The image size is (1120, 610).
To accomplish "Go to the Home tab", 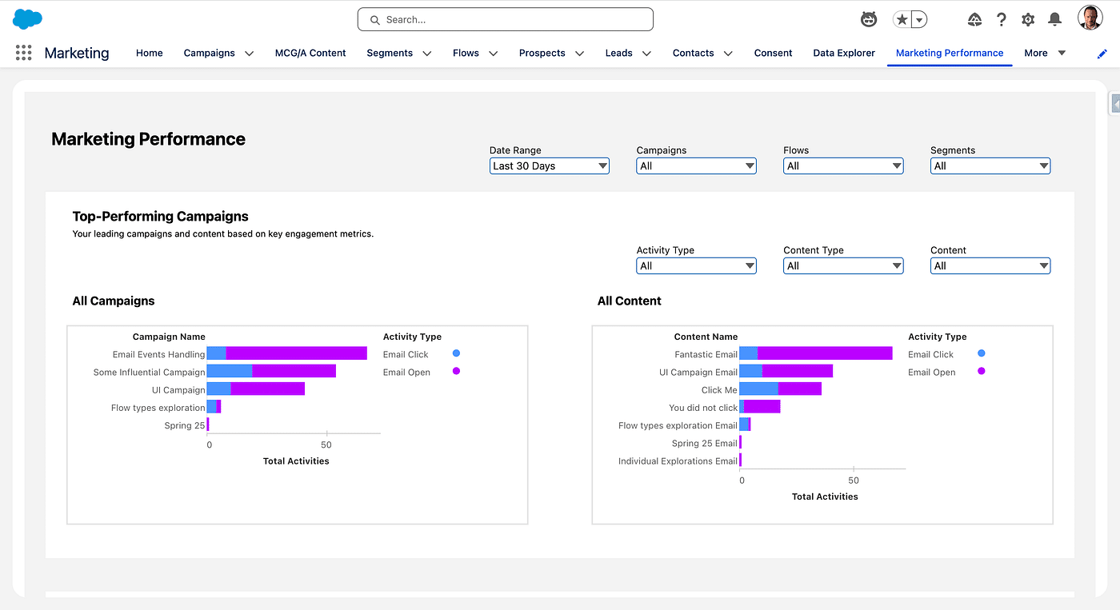I will (x=149, y=53).
